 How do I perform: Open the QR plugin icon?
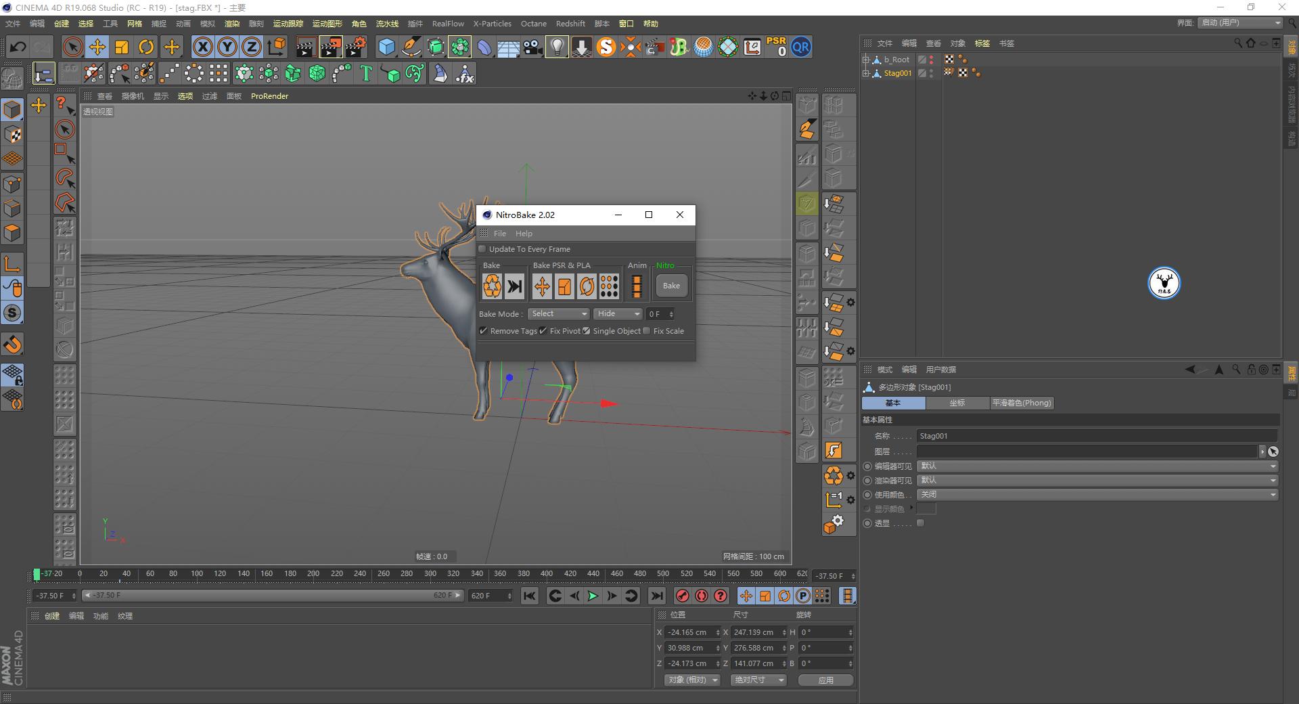tap(801, 47)
